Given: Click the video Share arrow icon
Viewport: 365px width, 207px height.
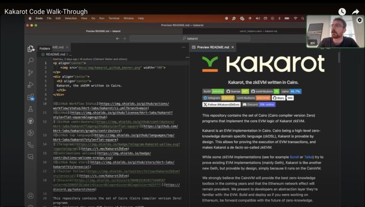Looking at the screenshot, I should pos(355,12).
